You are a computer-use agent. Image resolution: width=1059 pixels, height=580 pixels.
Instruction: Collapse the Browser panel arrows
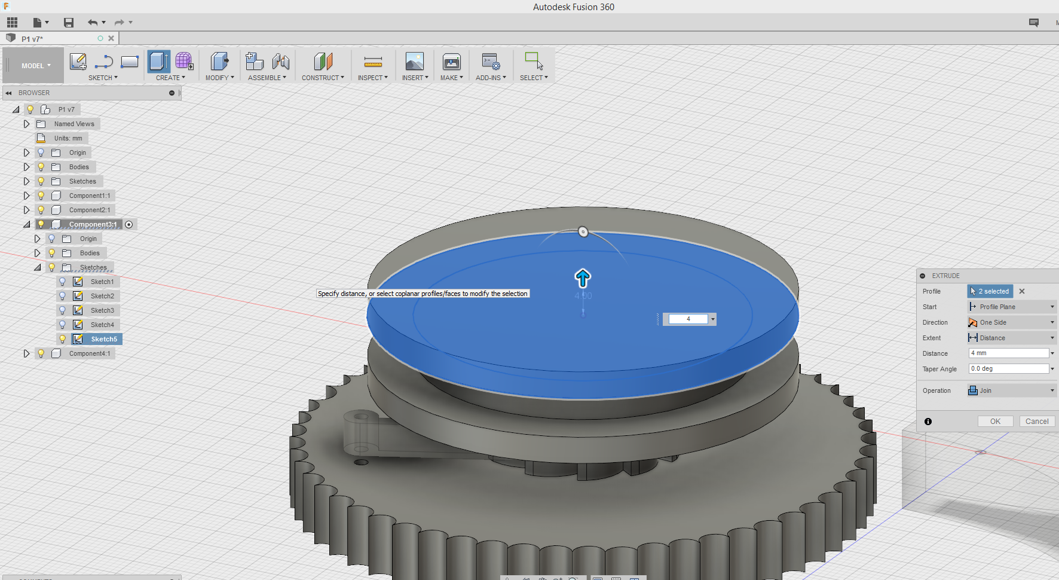8,93
